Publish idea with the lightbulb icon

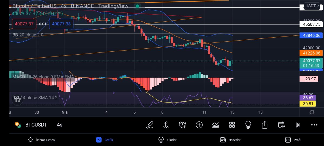pyautogui.click(x=248, y=125)
